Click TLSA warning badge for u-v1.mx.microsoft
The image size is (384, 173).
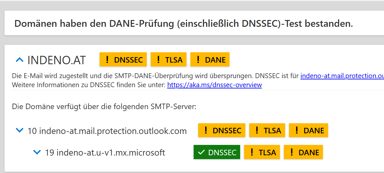click(x=262, y=152)
